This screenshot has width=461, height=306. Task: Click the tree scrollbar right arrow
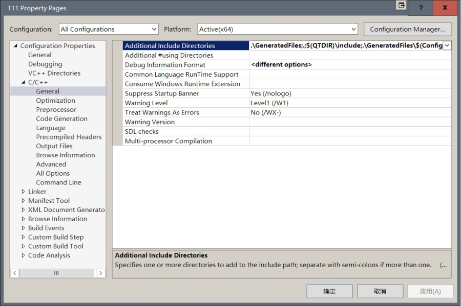coord(100,273)
